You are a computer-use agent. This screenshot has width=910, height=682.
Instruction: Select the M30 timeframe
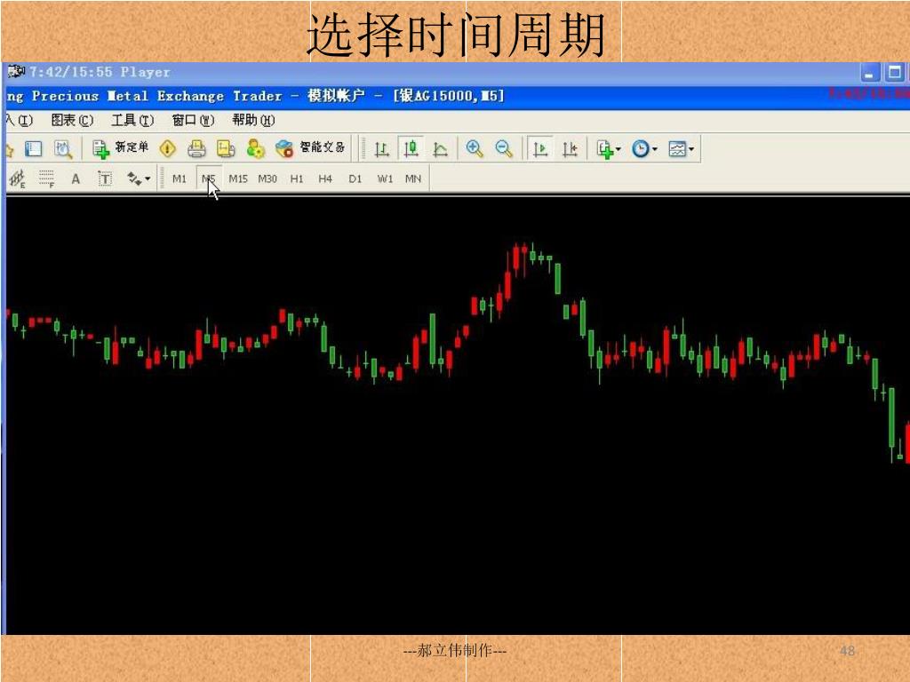tap(267, 178)
